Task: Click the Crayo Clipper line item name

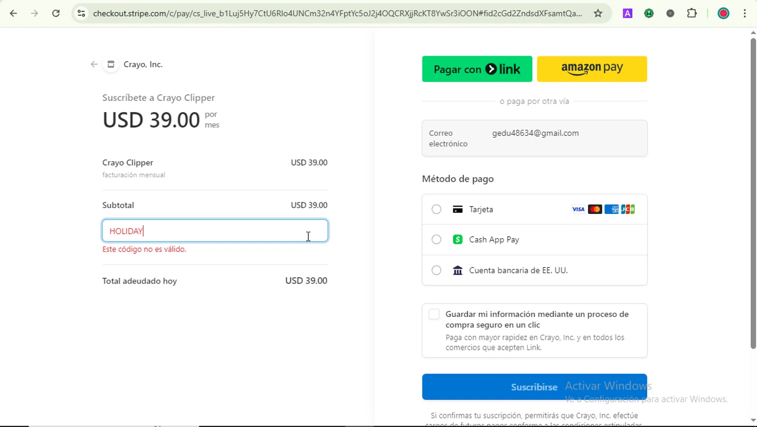Action: [128, 163]
